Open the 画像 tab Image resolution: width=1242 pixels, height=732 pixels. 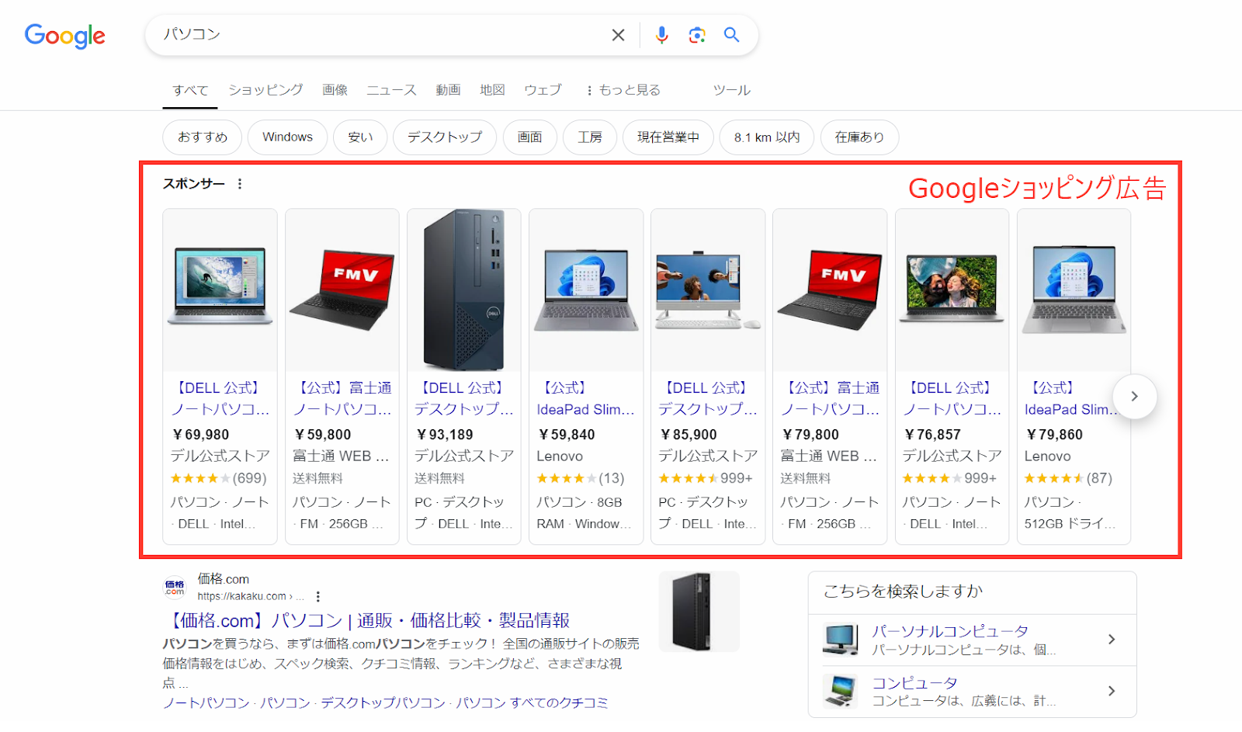(x=335, y=90)
